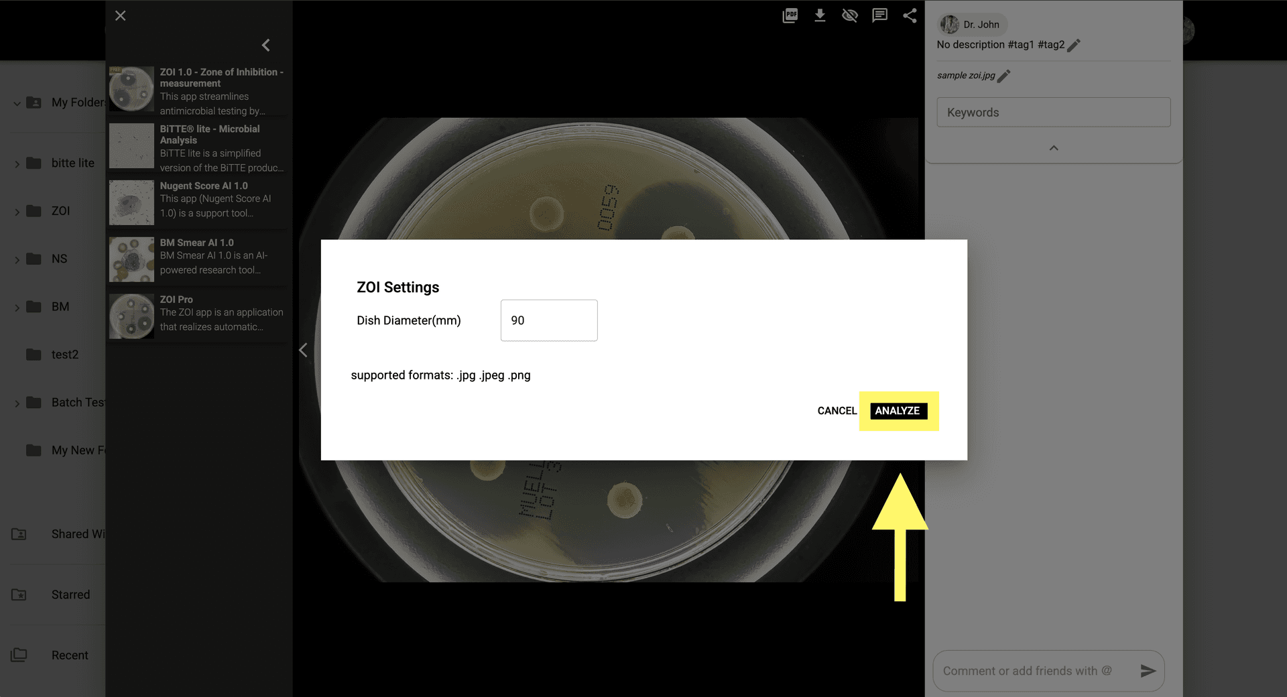This screenshot has width=1287, height=697.
Task: Rename sample zoi.jpg using pencil icon
Action: coord(1003,76)
